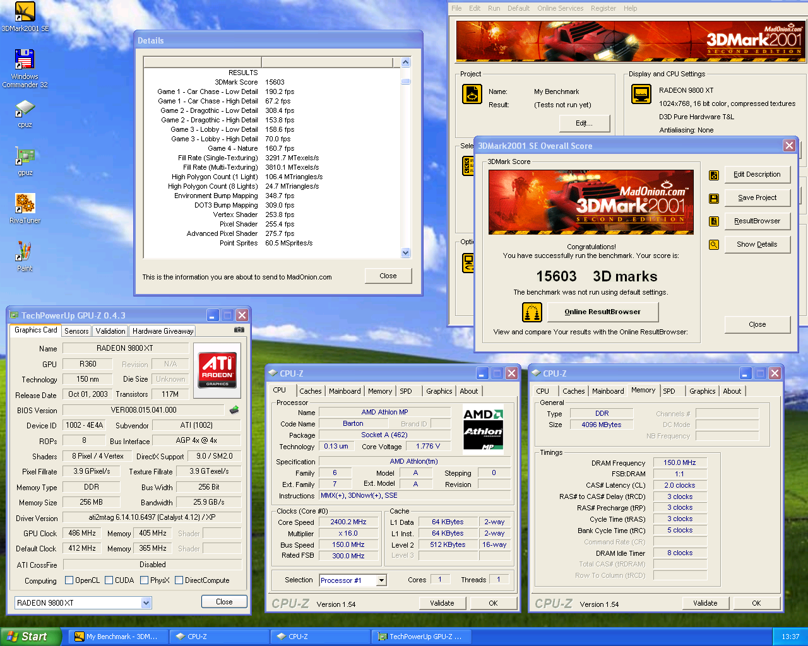Click the Show Details magnifier icon
This screenshot has width=808, height=646.
(714, 245)
